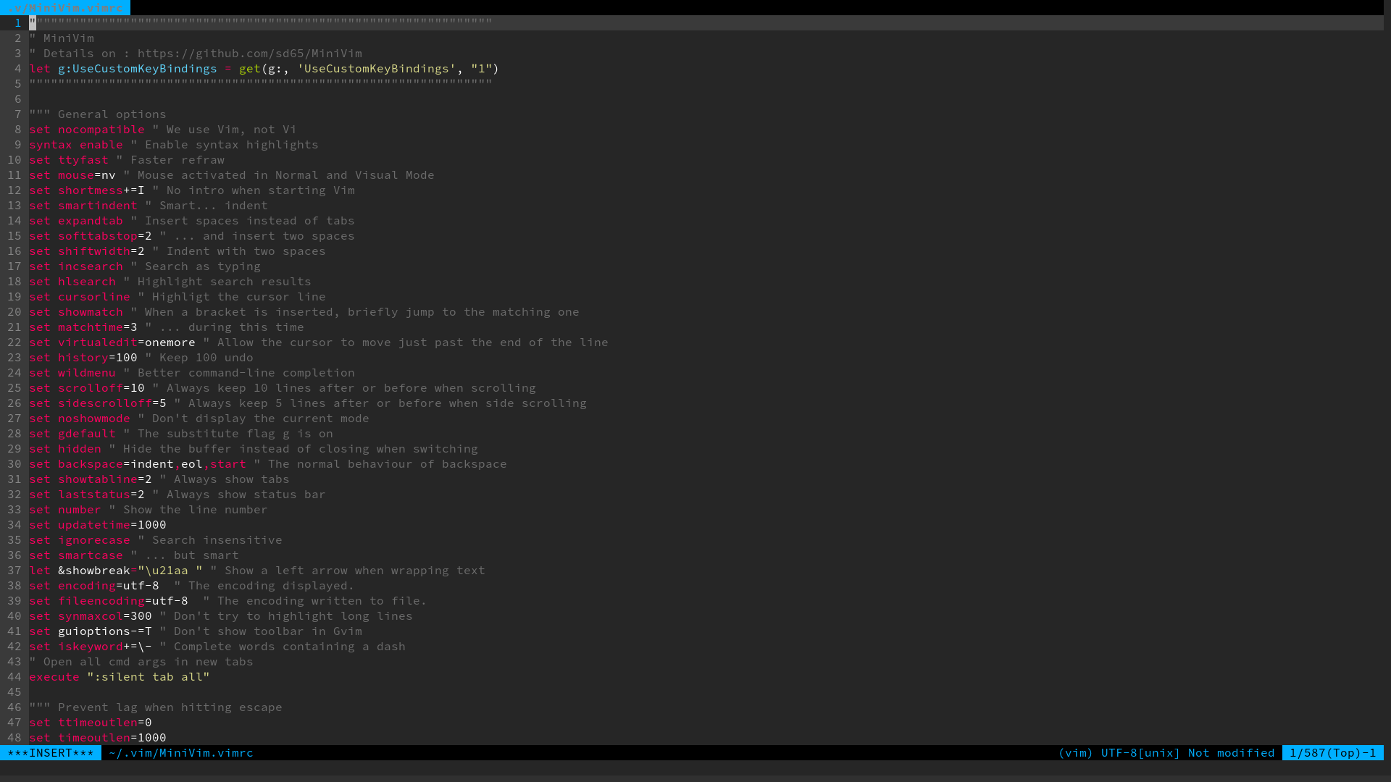Place cursor on 'nocompatible' option
The width and height of the screenshot is (1391, 782).
pyautogui.click(x=101, y=129)
